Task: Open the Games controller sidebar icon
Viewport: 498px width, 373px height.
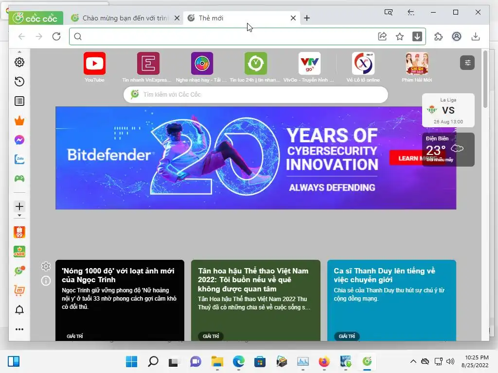Action: pyautogui.click(x=19, y=179)
